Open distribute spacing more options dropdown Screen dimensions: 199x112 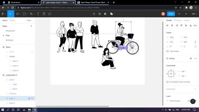click(196, 26)
